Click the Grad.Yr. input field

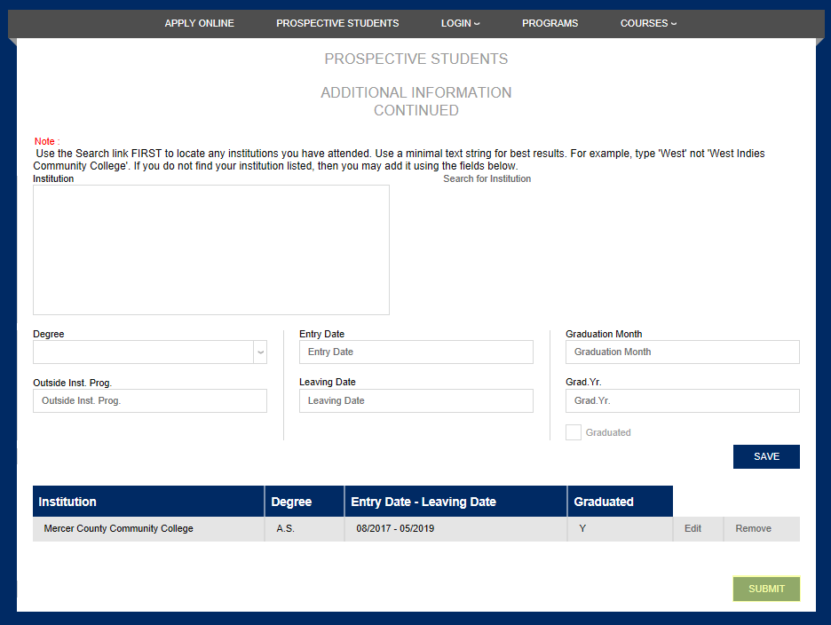[682, 400]
